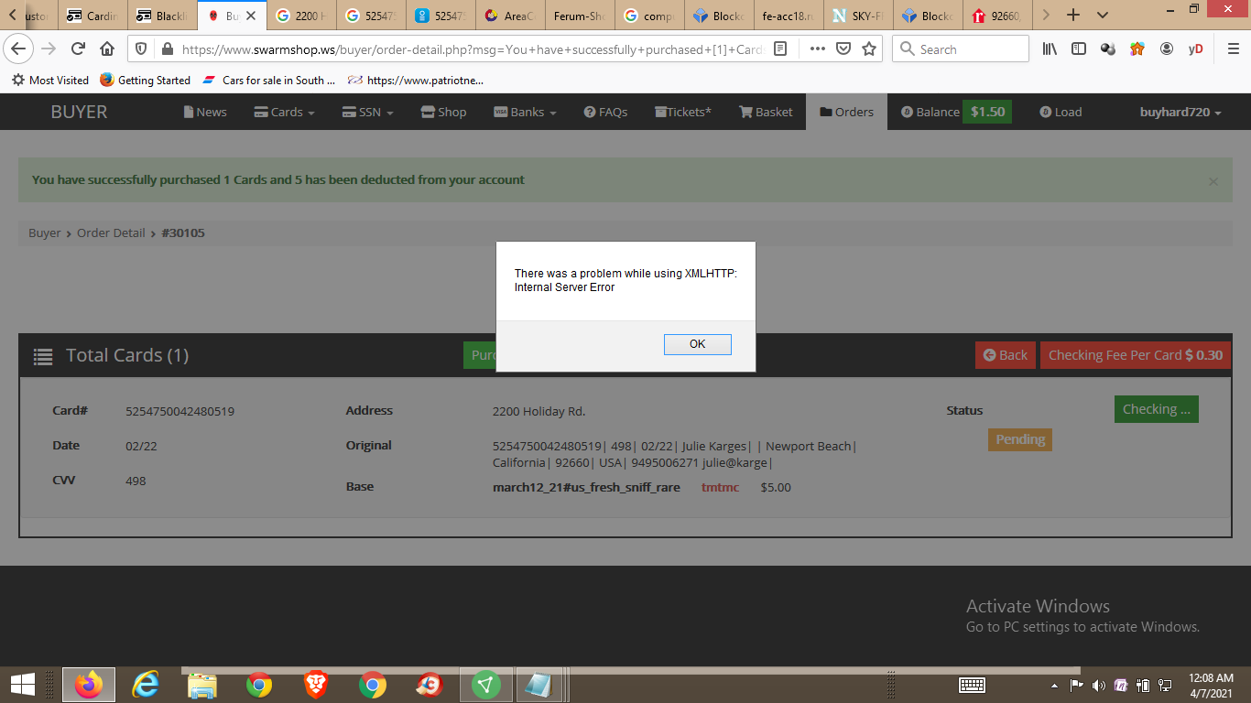The height and width of the screenshot is (703, 1251).
Task: Switch to the 2200 H browser tab
Action: 301,15
